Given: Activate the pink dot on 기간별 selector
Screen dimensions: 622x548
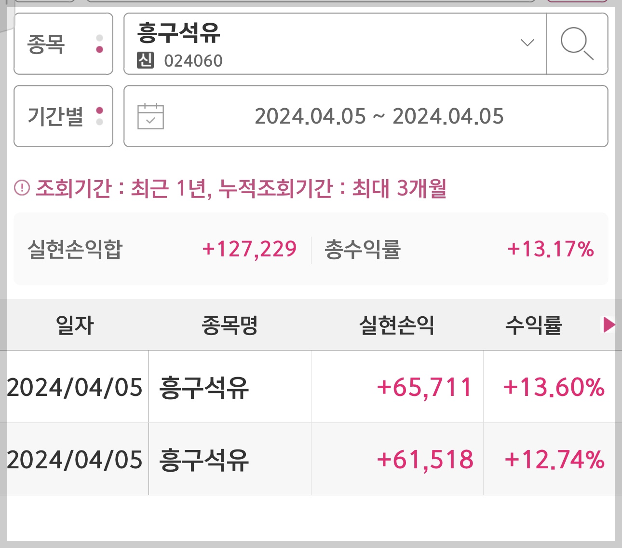Looking at the screenshot, I should click(100, 109).
